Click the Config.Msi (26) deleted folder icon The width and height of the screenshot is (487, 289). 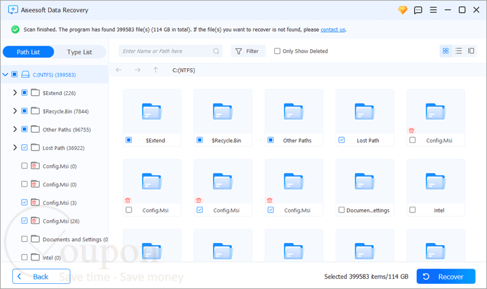coord(35,221)
